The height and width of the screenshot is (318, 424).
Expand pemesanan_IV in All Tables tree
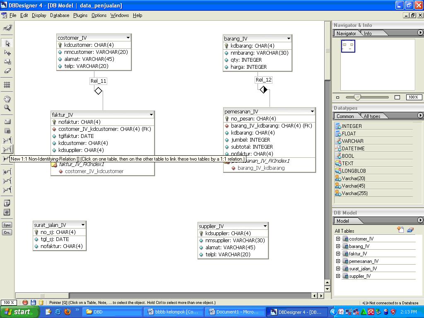tap(338, 261)
